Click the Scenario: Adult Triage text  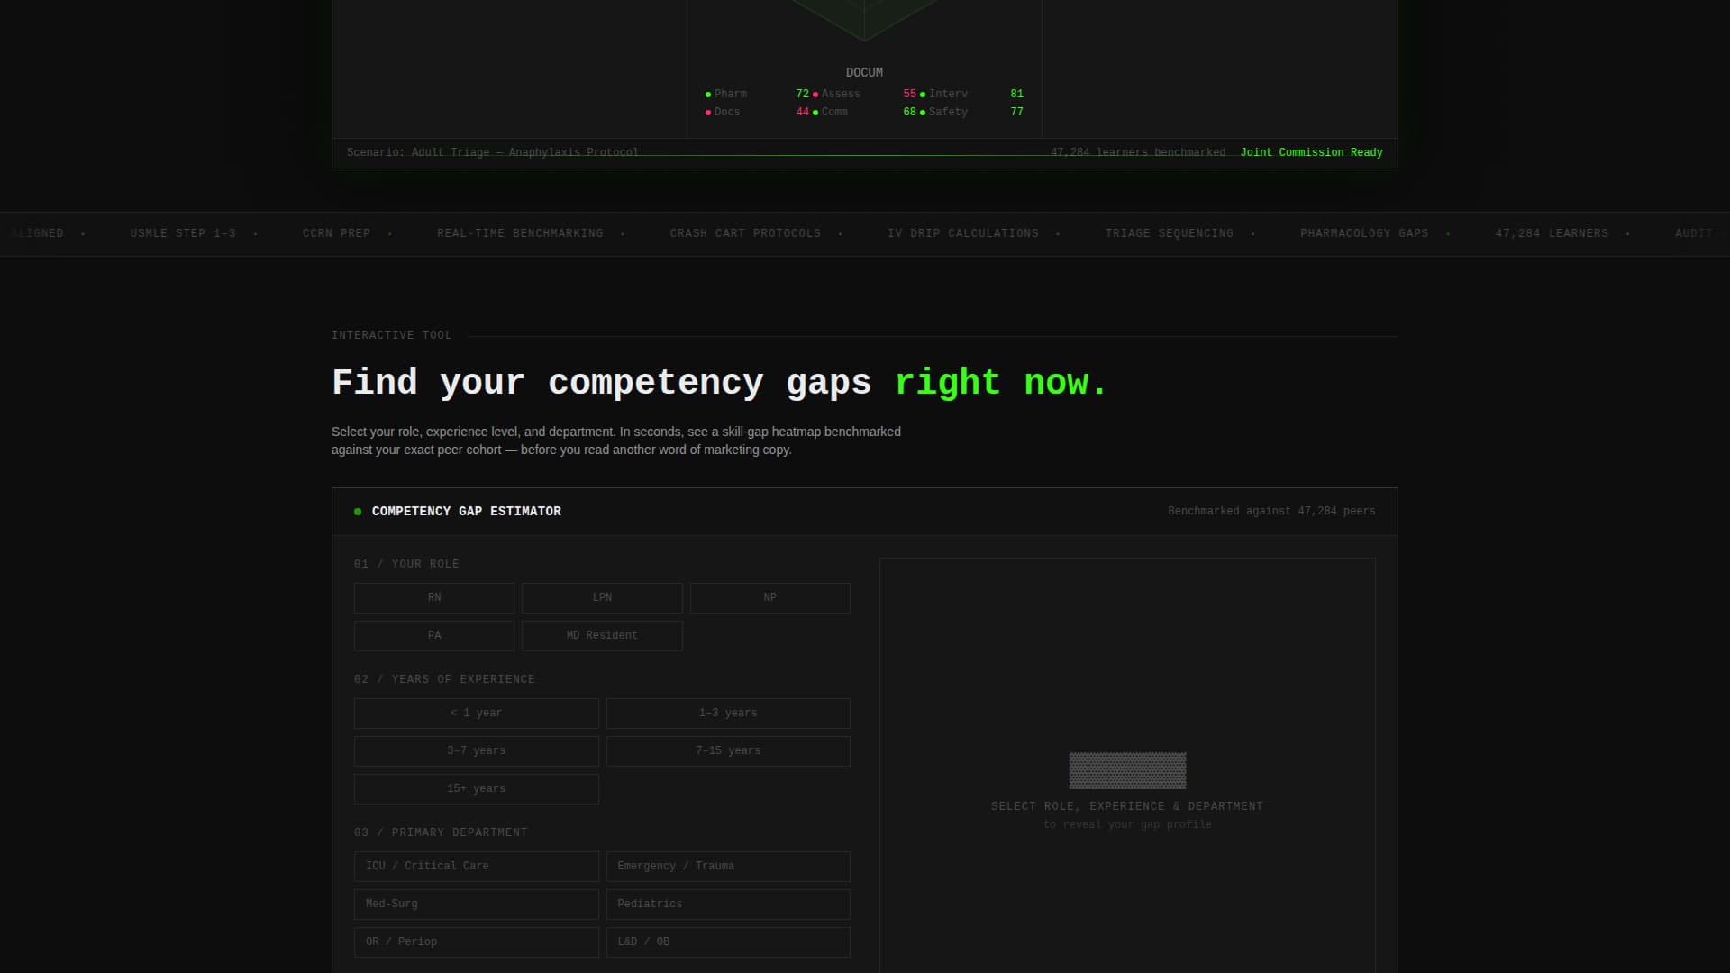[x=493, y=152]
